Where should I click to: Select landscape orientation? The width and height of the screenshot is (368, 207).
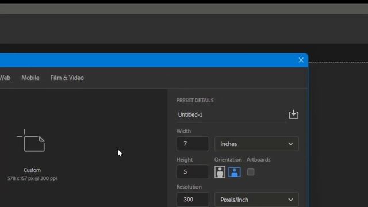[x=235, y=172]
